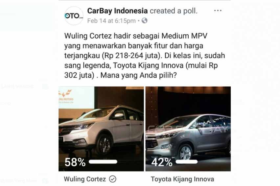Choose the Wuling Cortez option label
Viewport: 280px width, 186px height.
coord(85,179)
